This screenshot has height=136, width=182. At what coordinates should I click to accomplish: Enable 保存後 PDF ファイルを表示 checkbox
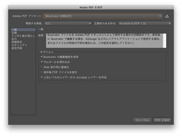coord(41,72)
